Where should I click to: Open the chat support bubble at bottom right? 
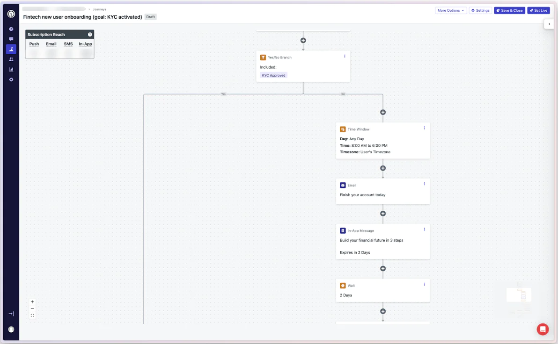(x=543, y=329)
